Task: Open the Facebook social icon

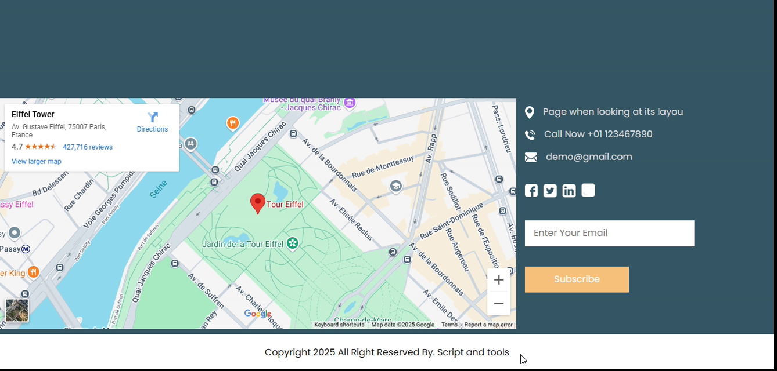Action: (x=531, y=191)
